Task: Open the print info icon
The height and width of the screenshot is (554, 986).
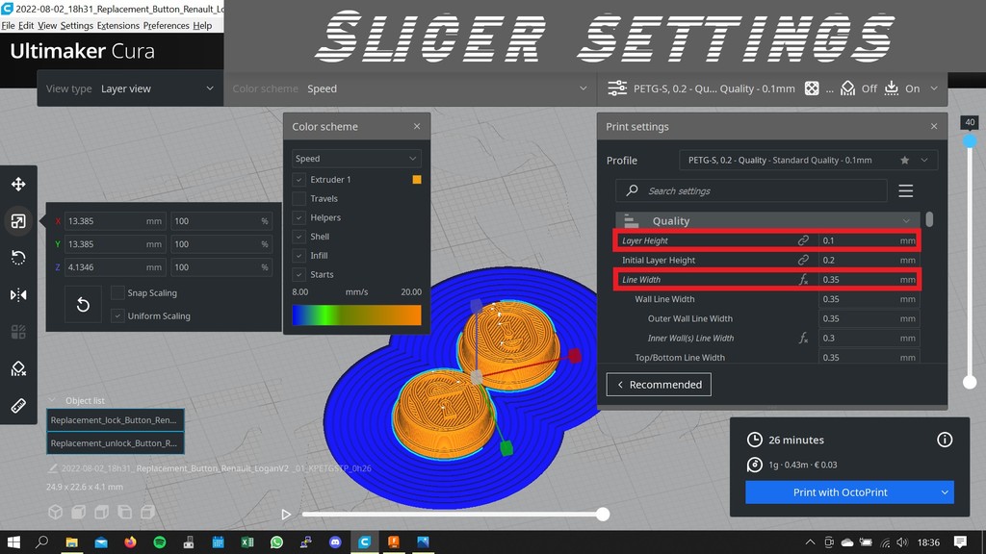Action: (x=945, y=440)
